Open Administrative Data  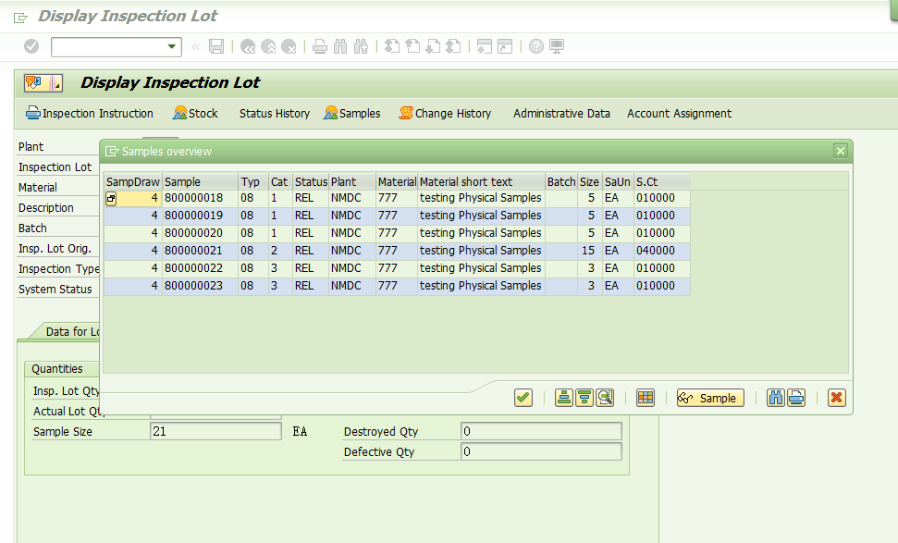(561, 114)
